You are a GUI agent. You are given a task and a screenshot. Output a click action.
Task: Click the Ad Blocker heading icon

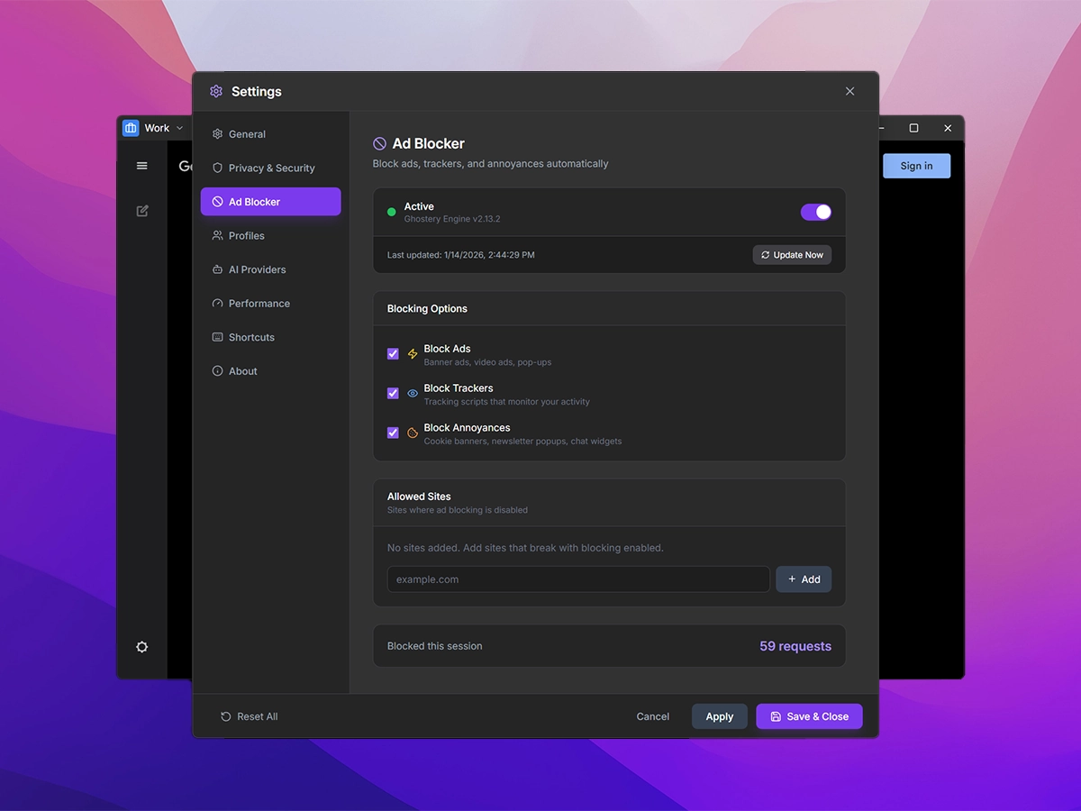click(380, 144)
